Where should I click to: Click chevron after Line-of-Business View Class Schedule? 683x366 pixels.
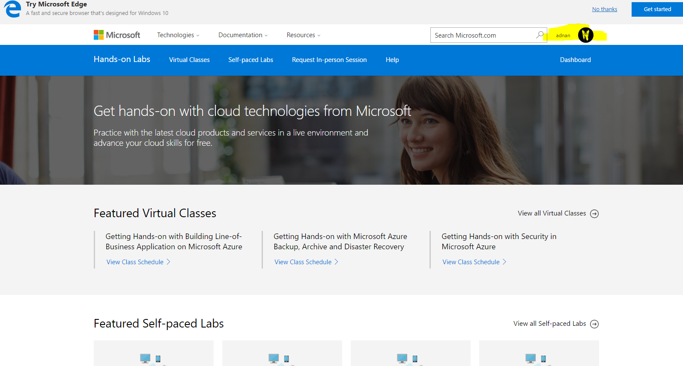tap(168, 262)
